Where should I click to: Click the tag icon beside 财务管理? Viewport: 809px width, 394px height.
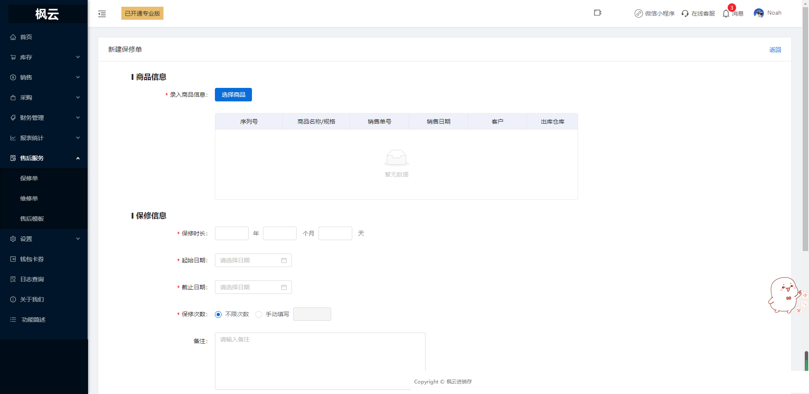point(13,118)
